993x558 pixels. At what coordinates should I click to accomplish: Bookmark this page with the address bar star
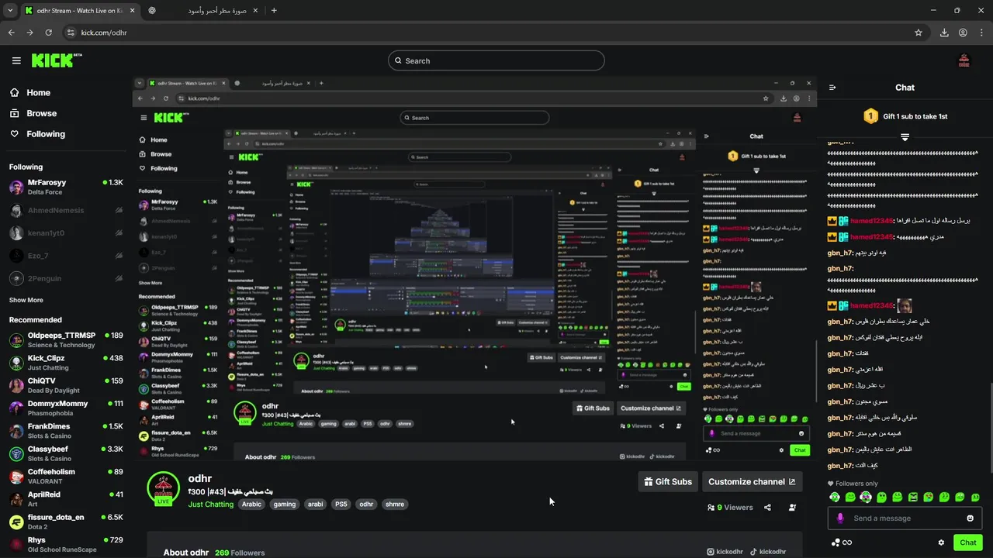tap(919, 33)
